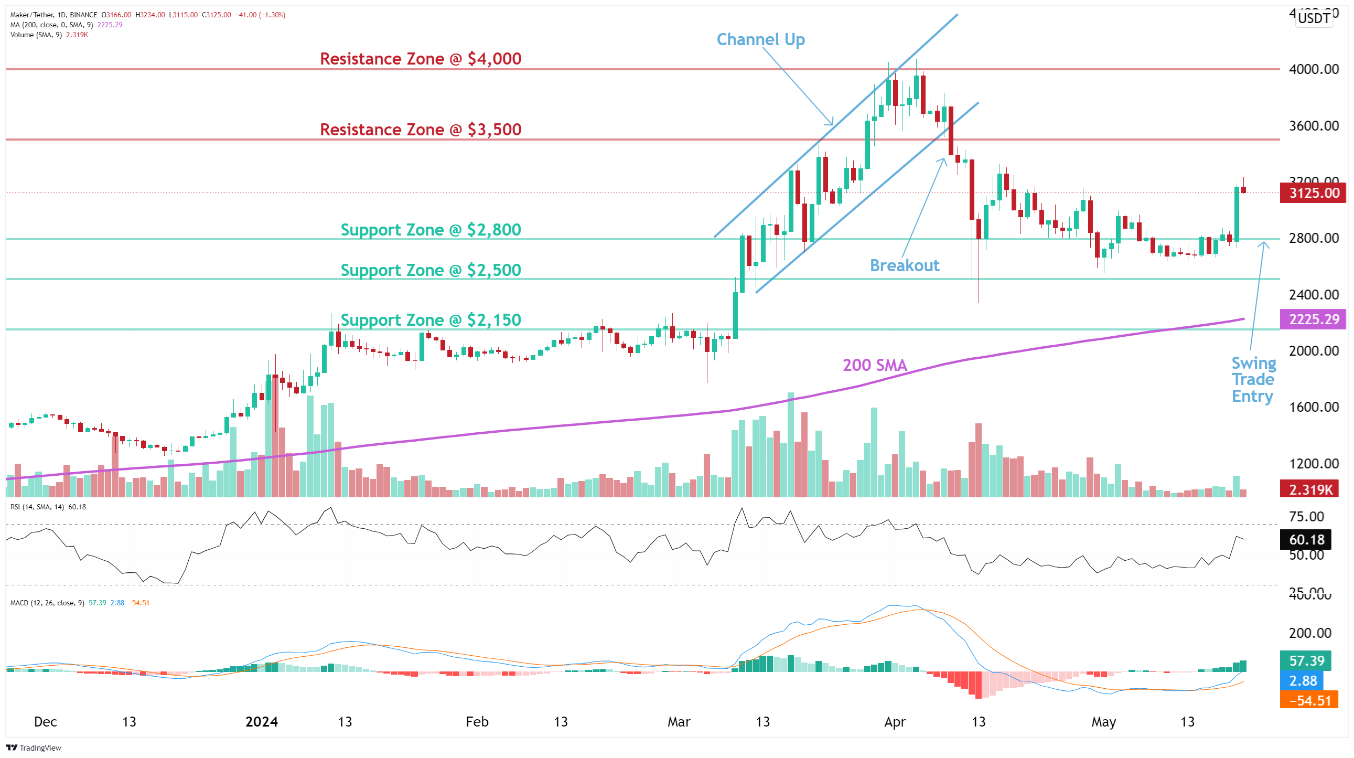Click the Swing Trade Entry annotation text

(1253, 380)
